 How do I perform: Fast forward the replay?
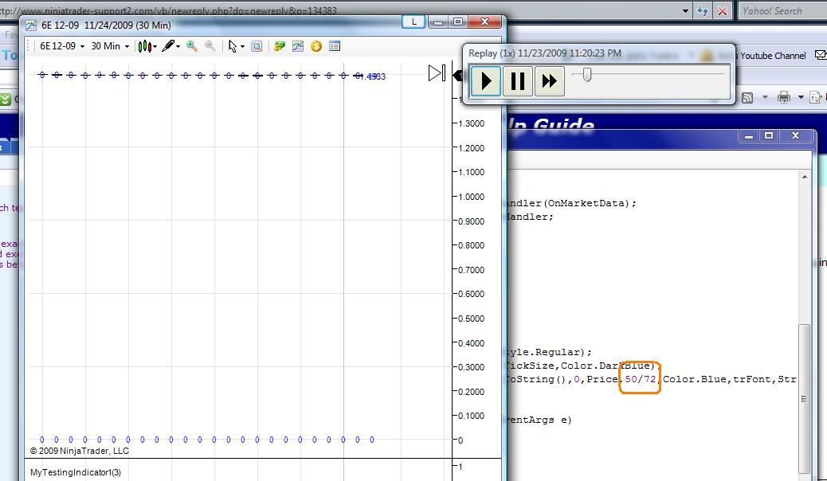click(x=550, y=81)
